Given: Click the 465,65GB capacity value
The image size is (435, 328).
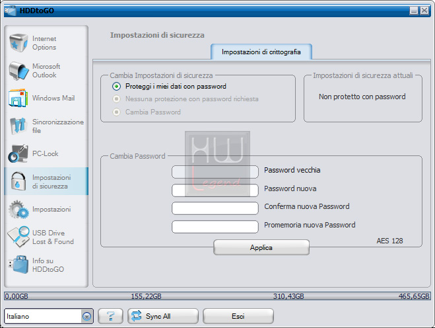Looking at the screenshot, I should tap(414, 296).
